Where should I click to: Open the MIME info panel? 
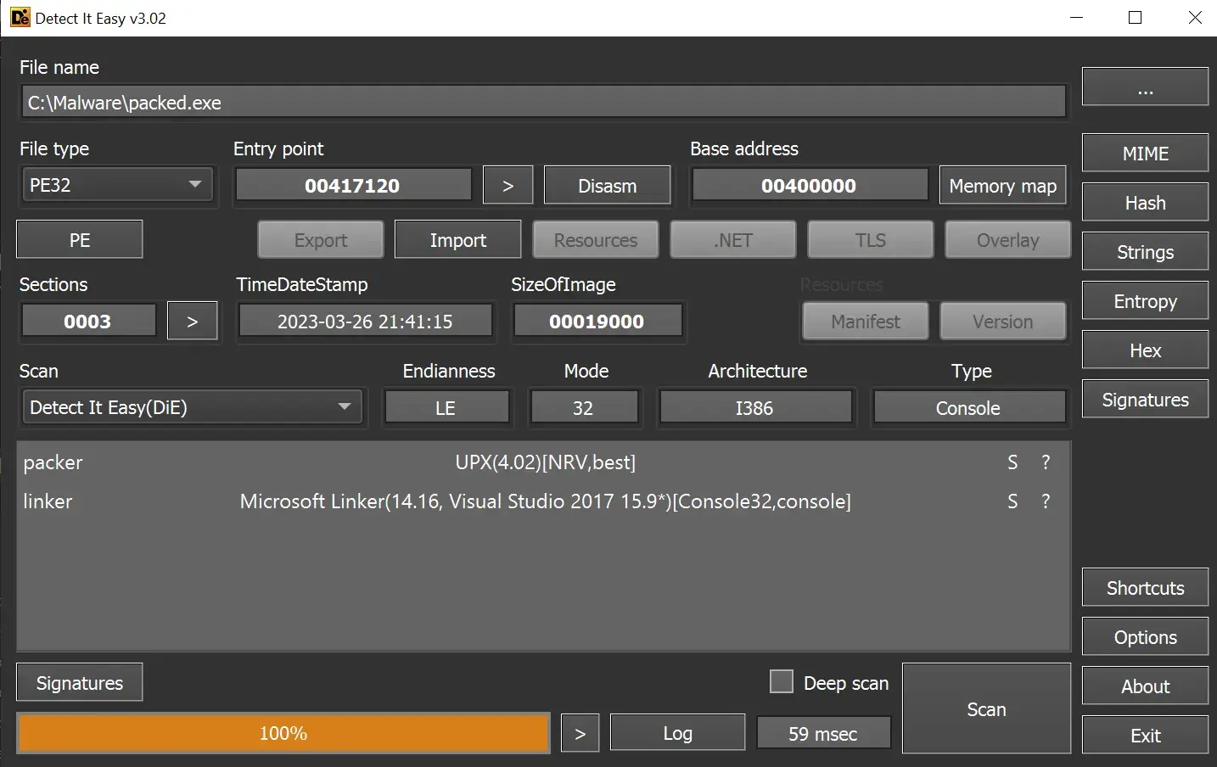[1145, 154]
